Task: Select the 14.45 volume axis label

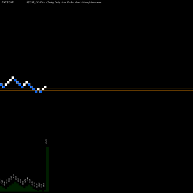Action: (7, 181)
